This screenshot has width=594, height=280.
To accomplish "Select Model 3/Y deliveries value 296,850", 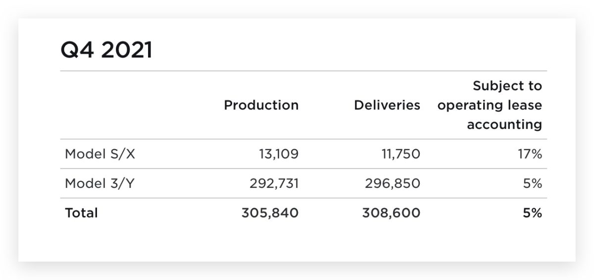I will coord(393,183).
